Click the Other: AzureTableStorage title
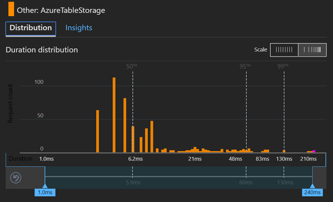Image resolution: width=333 pixels, height=202 pixels. point(61,10)
